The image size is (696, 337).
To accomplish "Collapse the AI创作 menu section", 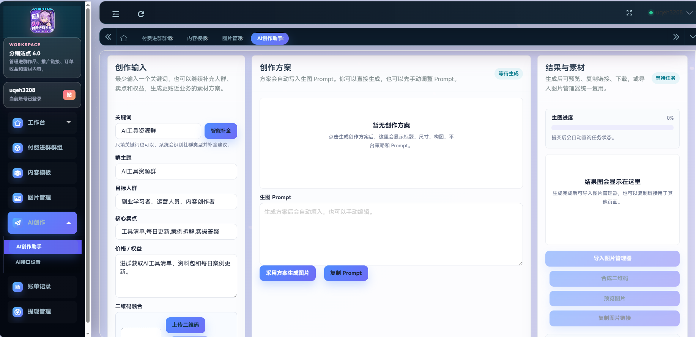I will click(x=69, y=223).
